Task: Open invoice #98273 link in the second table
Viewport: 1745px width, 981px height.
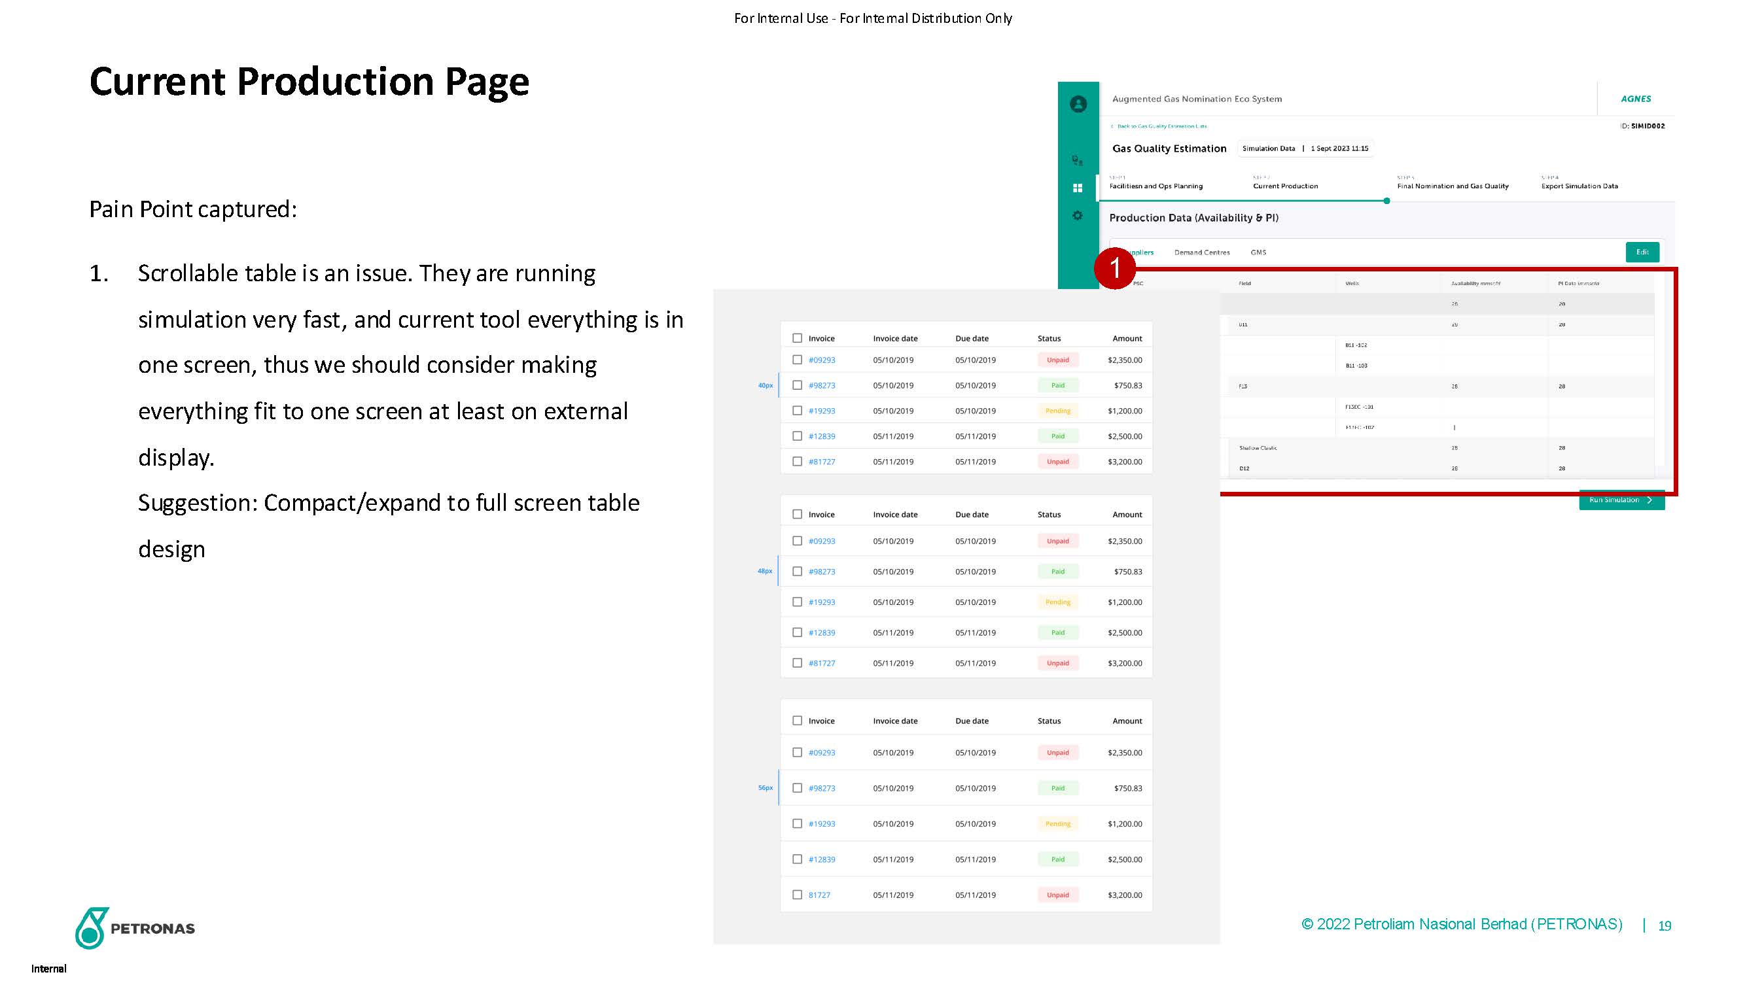Action: [x=821, y=572]
